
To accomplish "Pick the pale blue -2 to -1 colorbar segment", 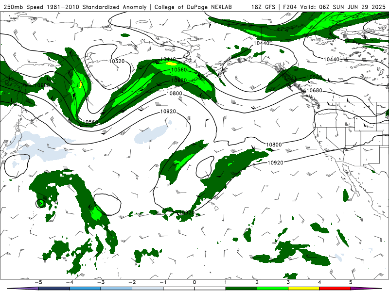I will 148,289.
